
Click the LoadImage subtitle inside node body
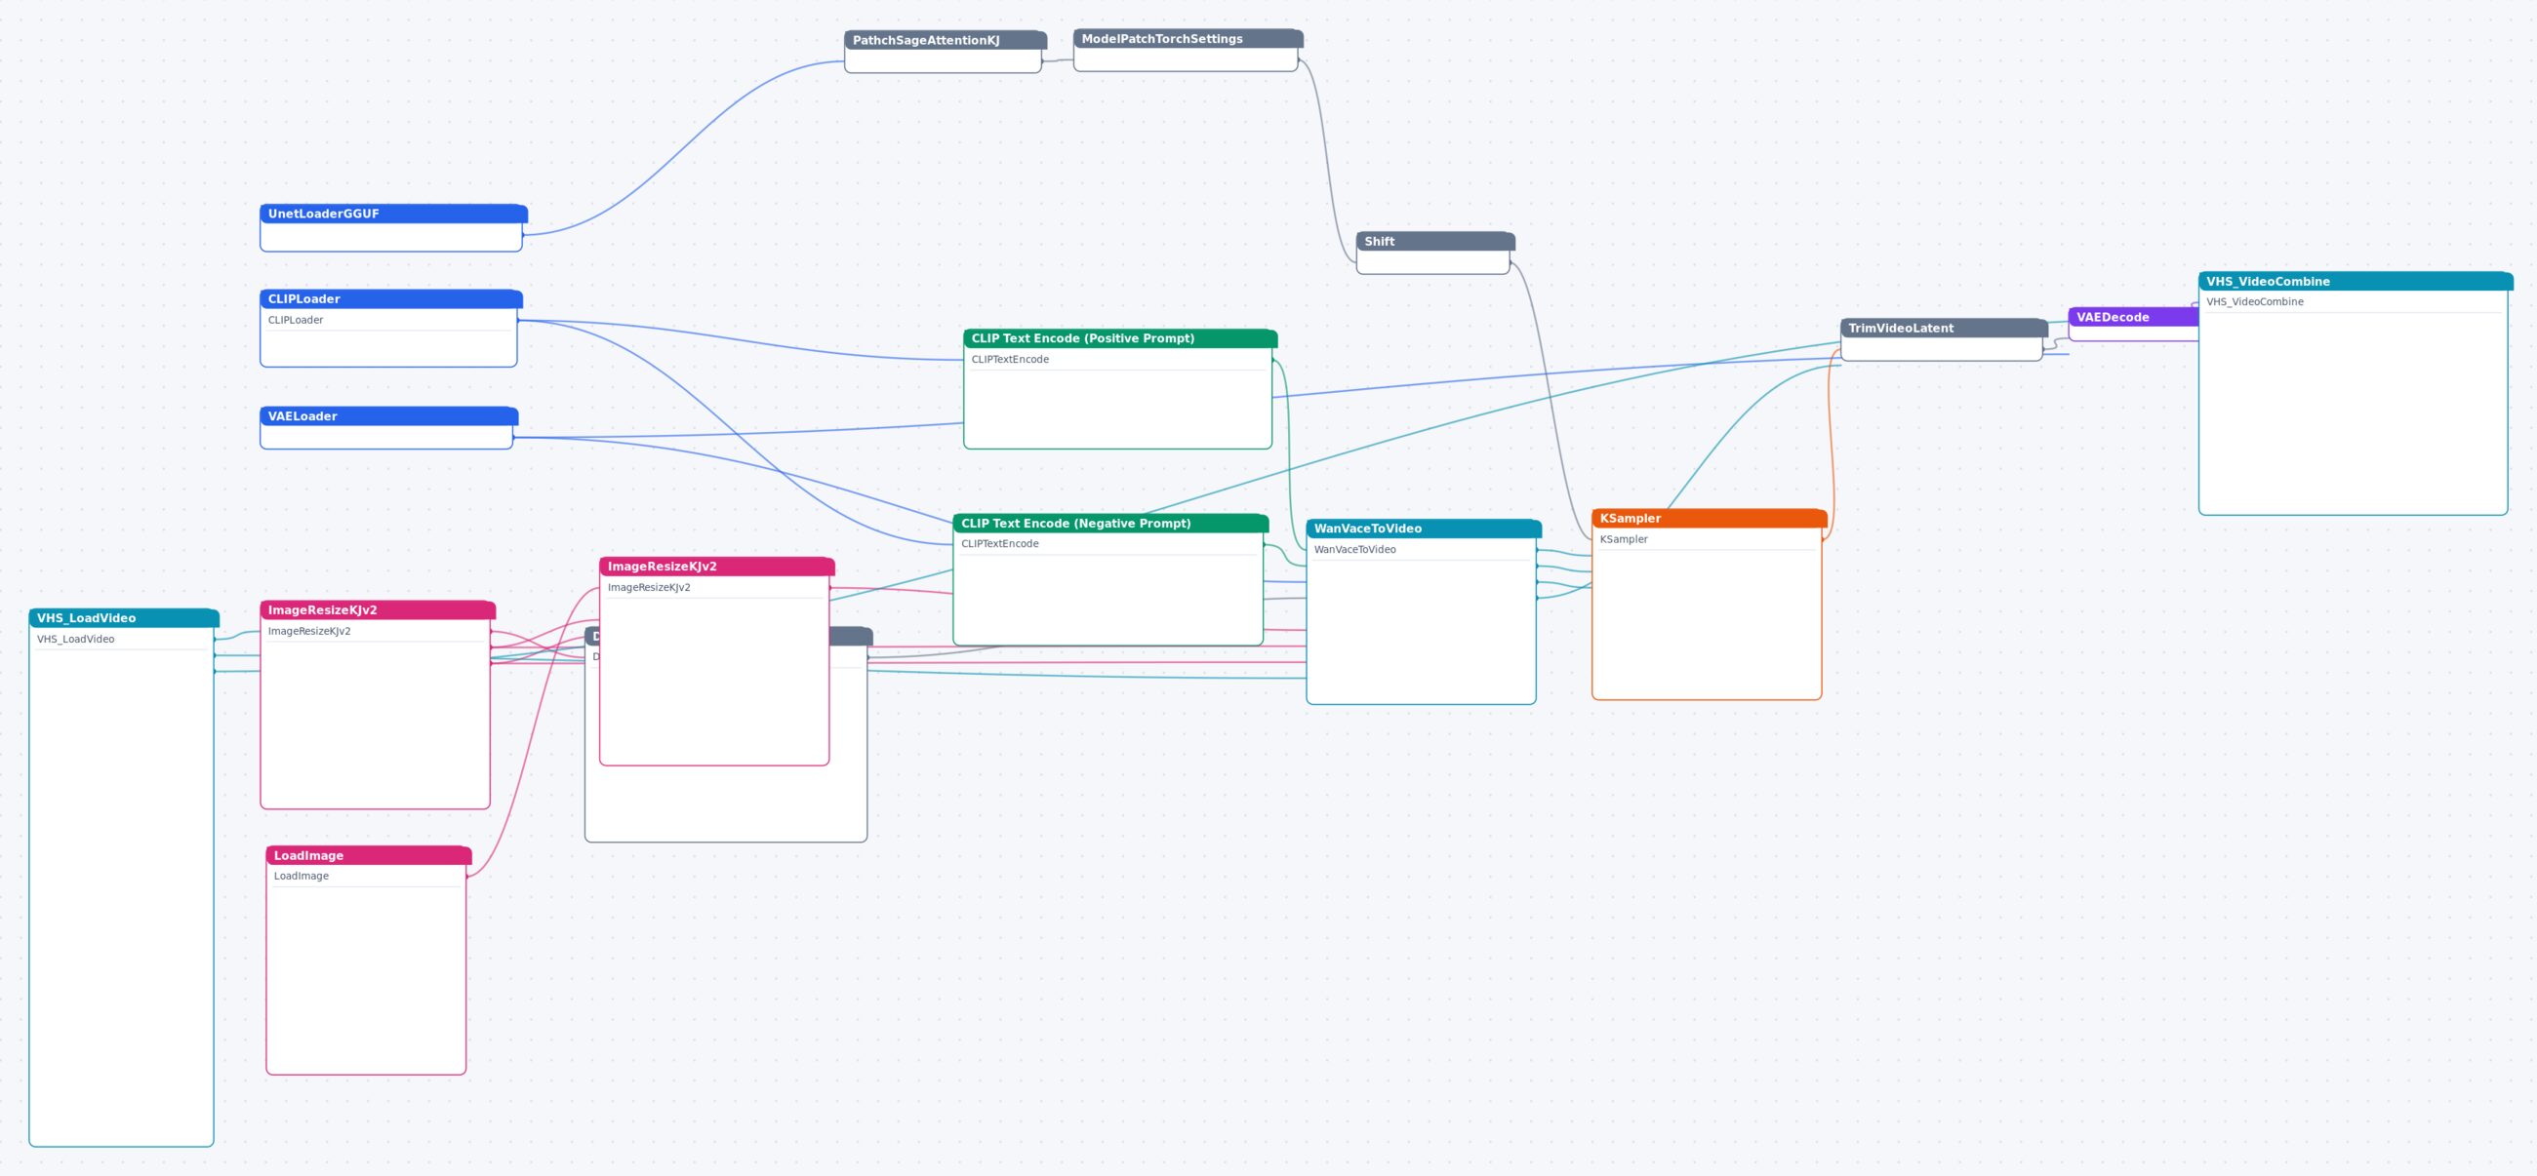pyautogui.click(x=302, y=876)
